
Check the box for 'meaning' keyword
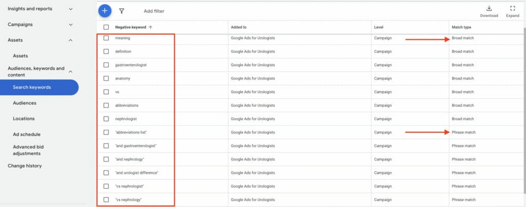pyautogui.click(x=106, y=38)
